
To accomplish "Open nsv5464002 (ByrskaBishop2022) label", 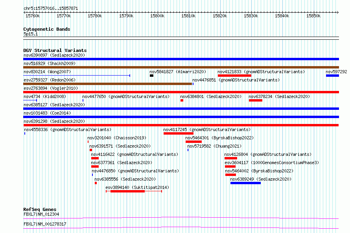I will [x=260, y=171].
